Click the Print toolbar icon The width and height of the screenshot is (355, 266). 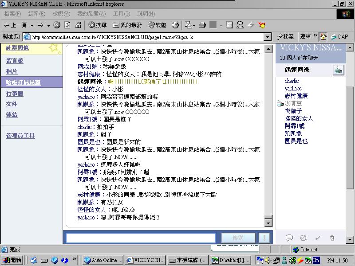(x=202, y=25)
